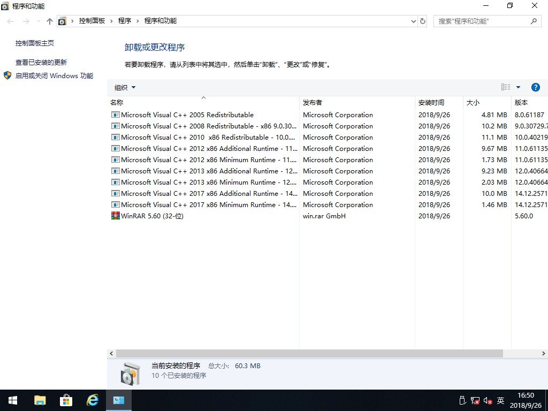
Task: Switch input language via 英 indicator
Action: (501, 400)
